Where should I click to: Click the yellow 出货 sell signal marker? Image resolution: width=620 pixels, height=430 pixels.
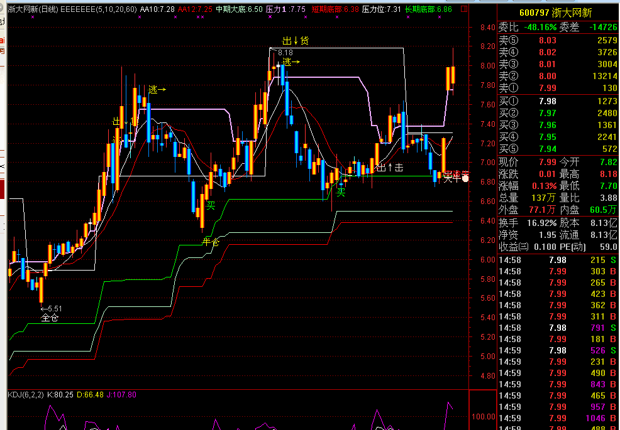(296, 41)
